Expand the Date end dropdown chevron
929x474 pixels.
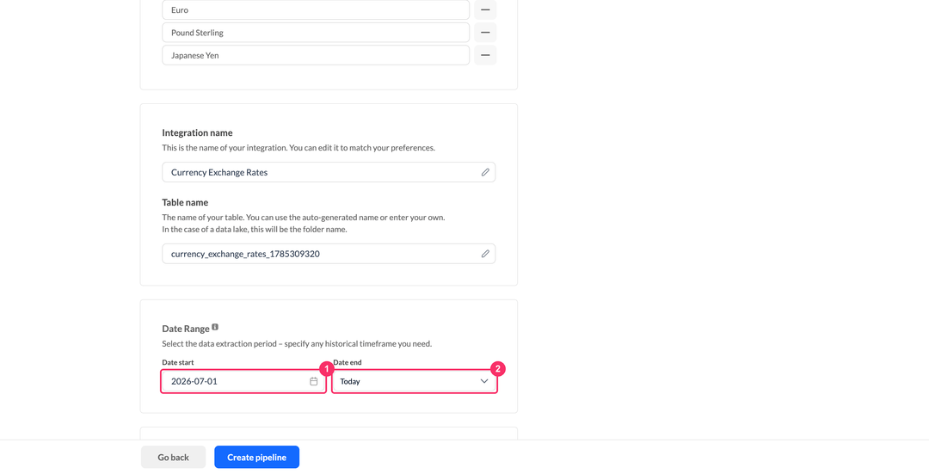tap(484, 382)
